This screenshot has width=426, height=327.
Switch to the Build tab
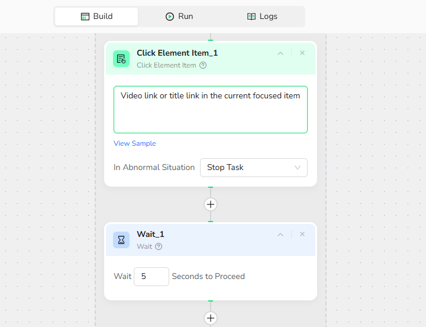(x=96, y=17)
